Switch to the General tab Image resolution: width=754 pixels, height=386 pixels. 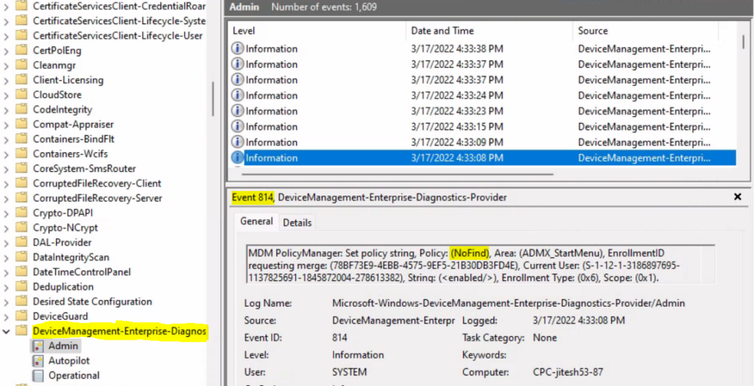(x=256, y=221)
